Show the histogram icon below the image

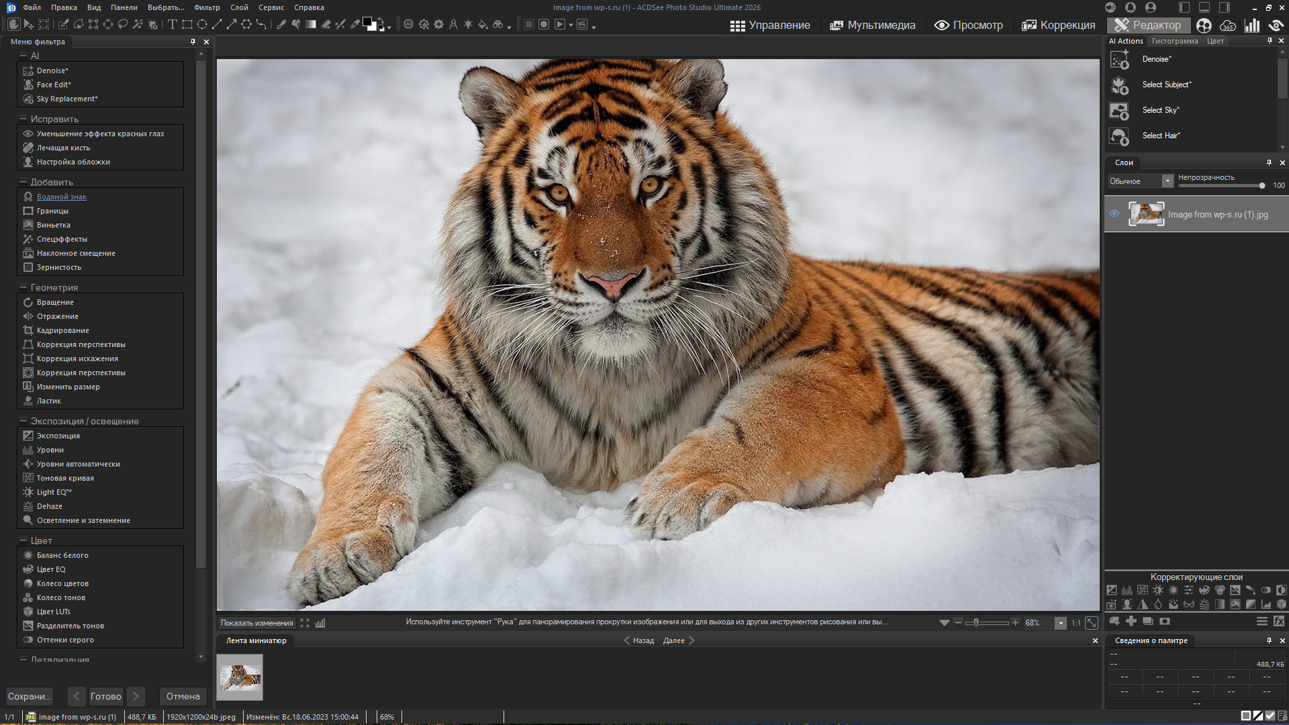coord(320,623)
